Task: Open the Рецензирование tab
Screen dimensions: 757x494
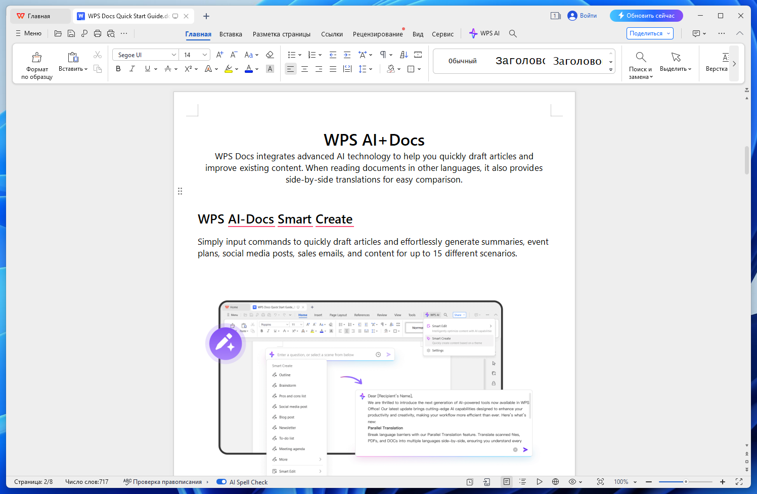Action: [x=378, y=34]
